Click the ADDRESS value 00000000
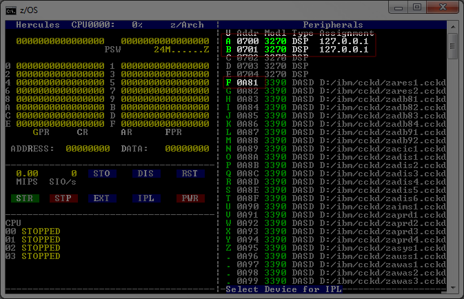The height and width of the screenshot is (299, 464). click(x=88, y=148)
